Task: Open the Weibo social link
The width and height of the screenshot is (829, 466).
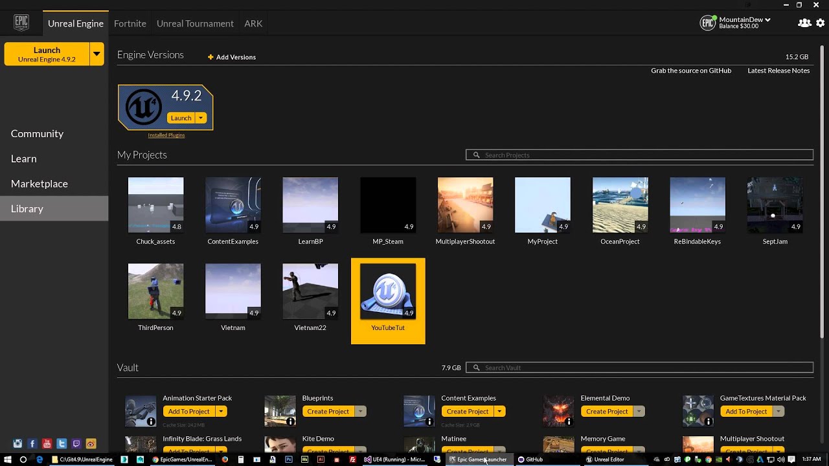Action: [91, 444]
